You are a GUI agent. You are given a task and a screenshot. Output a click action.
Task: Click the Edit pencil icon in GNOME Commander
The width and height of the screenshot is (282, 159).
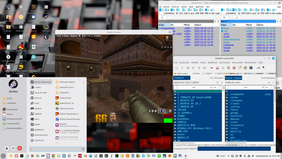(x=240, y=68)
